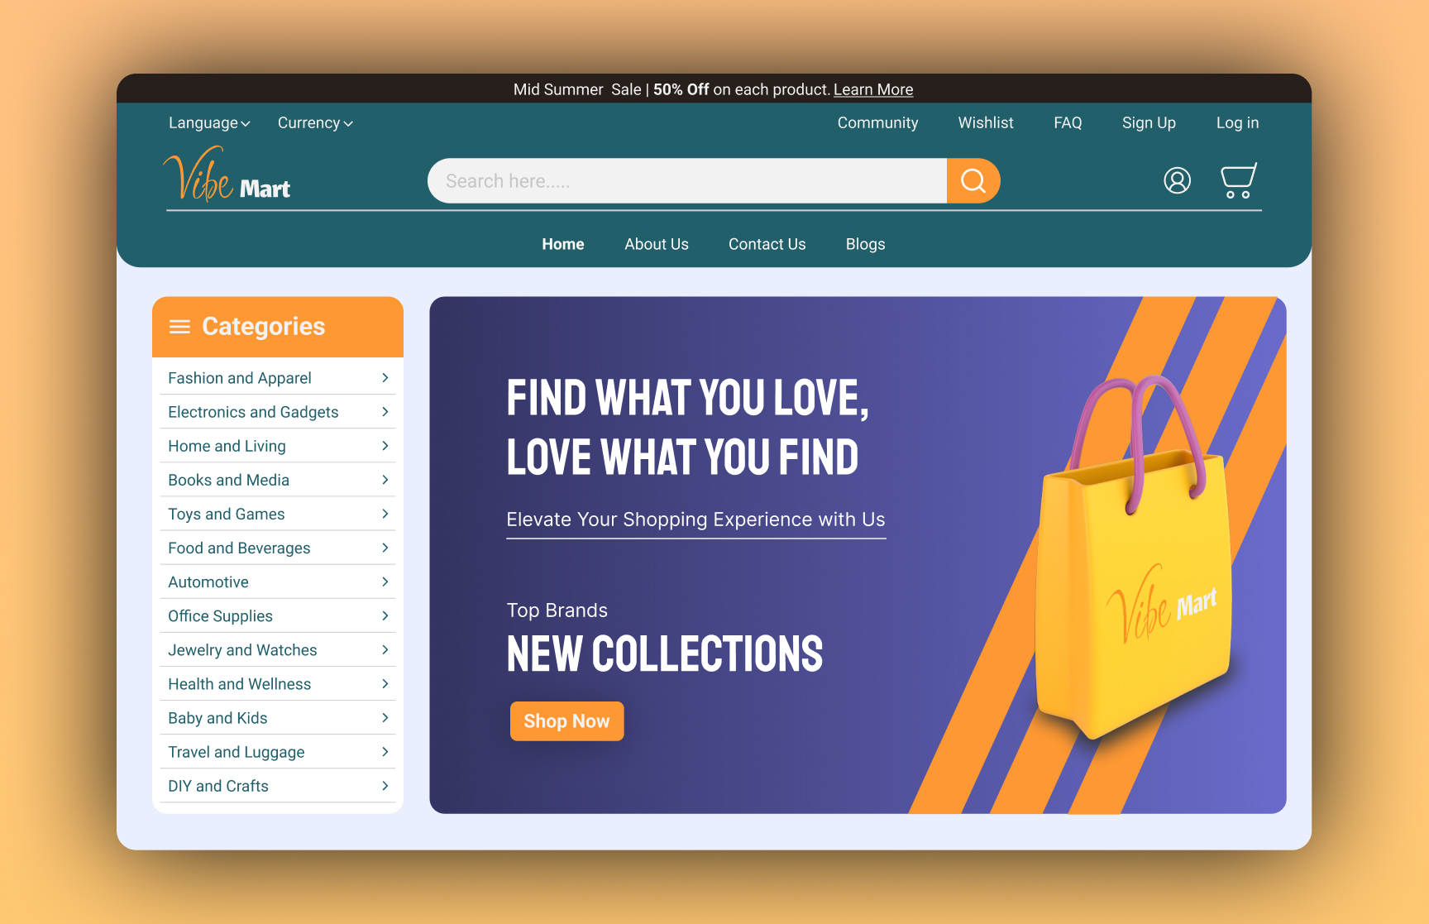
Task: Follow the Learn More sale link
Action: point(873,89)
